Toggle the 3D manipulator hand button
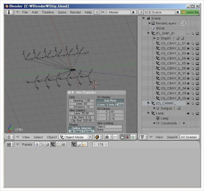The height and width of the screenshot is (191, 204). (x=122, y=137)
